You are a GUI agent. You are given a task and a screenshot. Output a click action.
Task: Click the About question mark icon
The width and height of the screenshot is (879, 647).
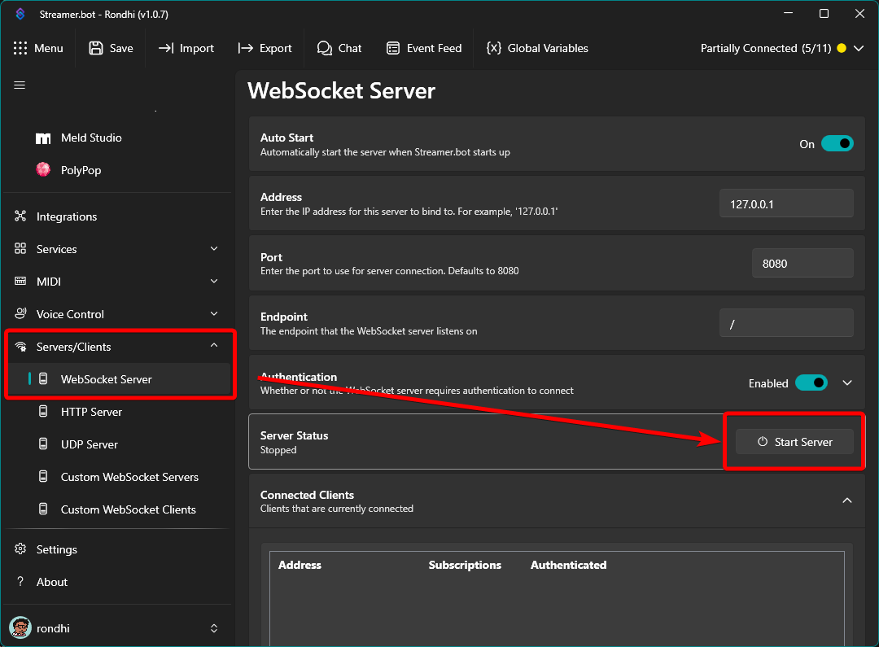[20, 581]
